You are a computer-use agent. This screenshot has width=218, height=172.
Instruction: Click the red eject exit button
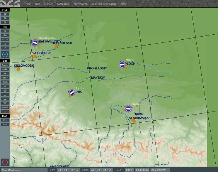[x=5, y=162]
